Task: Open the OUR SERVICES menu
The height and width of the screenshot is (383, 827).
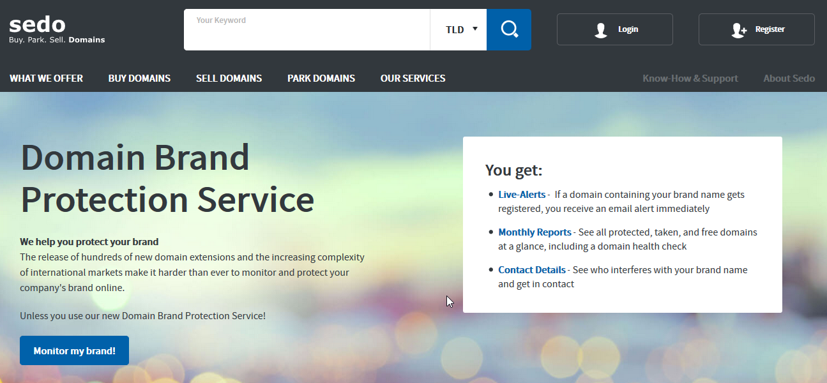Action: [413, 79]
